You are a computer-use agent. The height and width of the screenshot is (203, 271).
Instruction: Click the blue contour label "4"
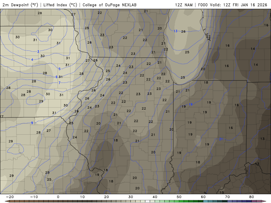pos(32,60)
